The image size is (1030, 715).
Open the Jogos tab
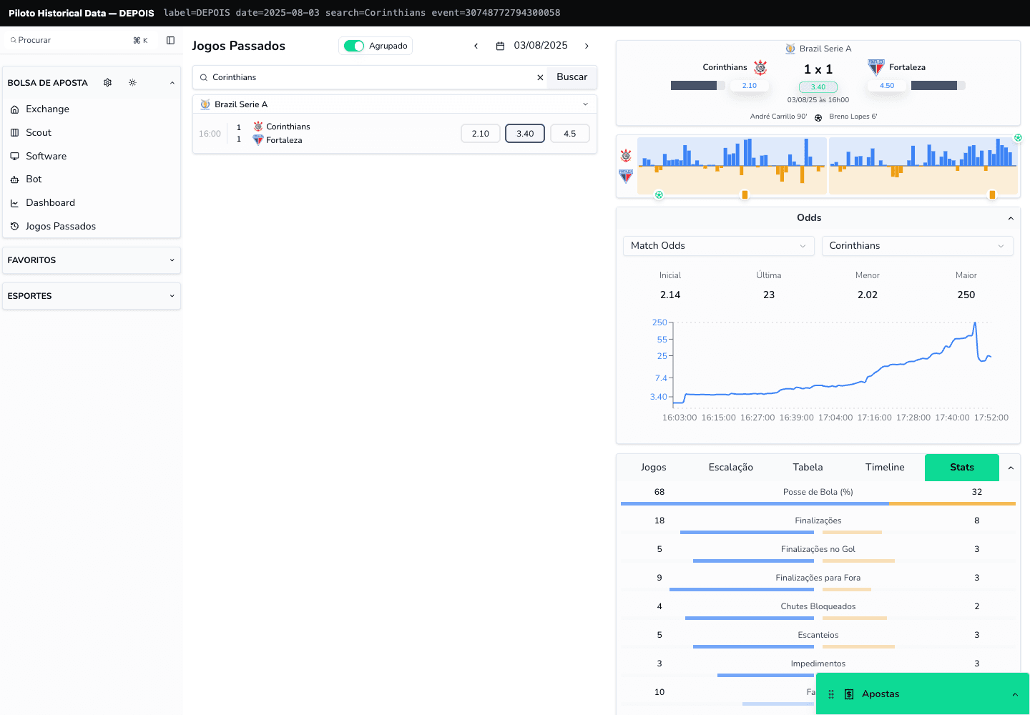[654, 468]
